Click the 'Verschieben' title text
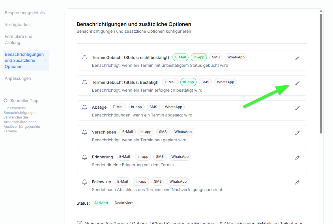 (x=104, y=132)
